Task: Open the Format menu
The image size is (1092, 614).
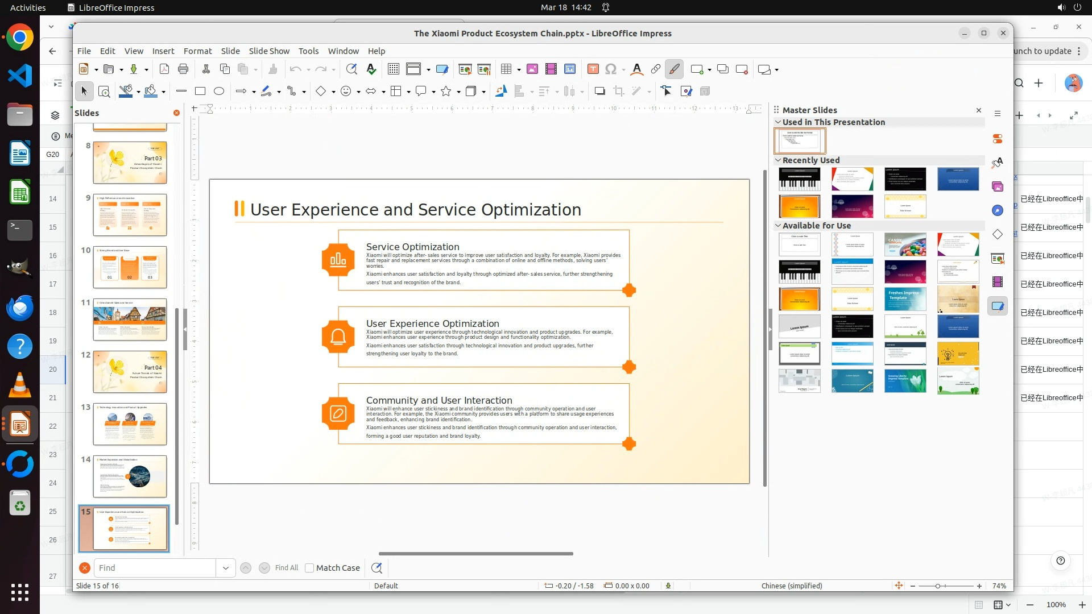Action: click(x=197, y=51)
